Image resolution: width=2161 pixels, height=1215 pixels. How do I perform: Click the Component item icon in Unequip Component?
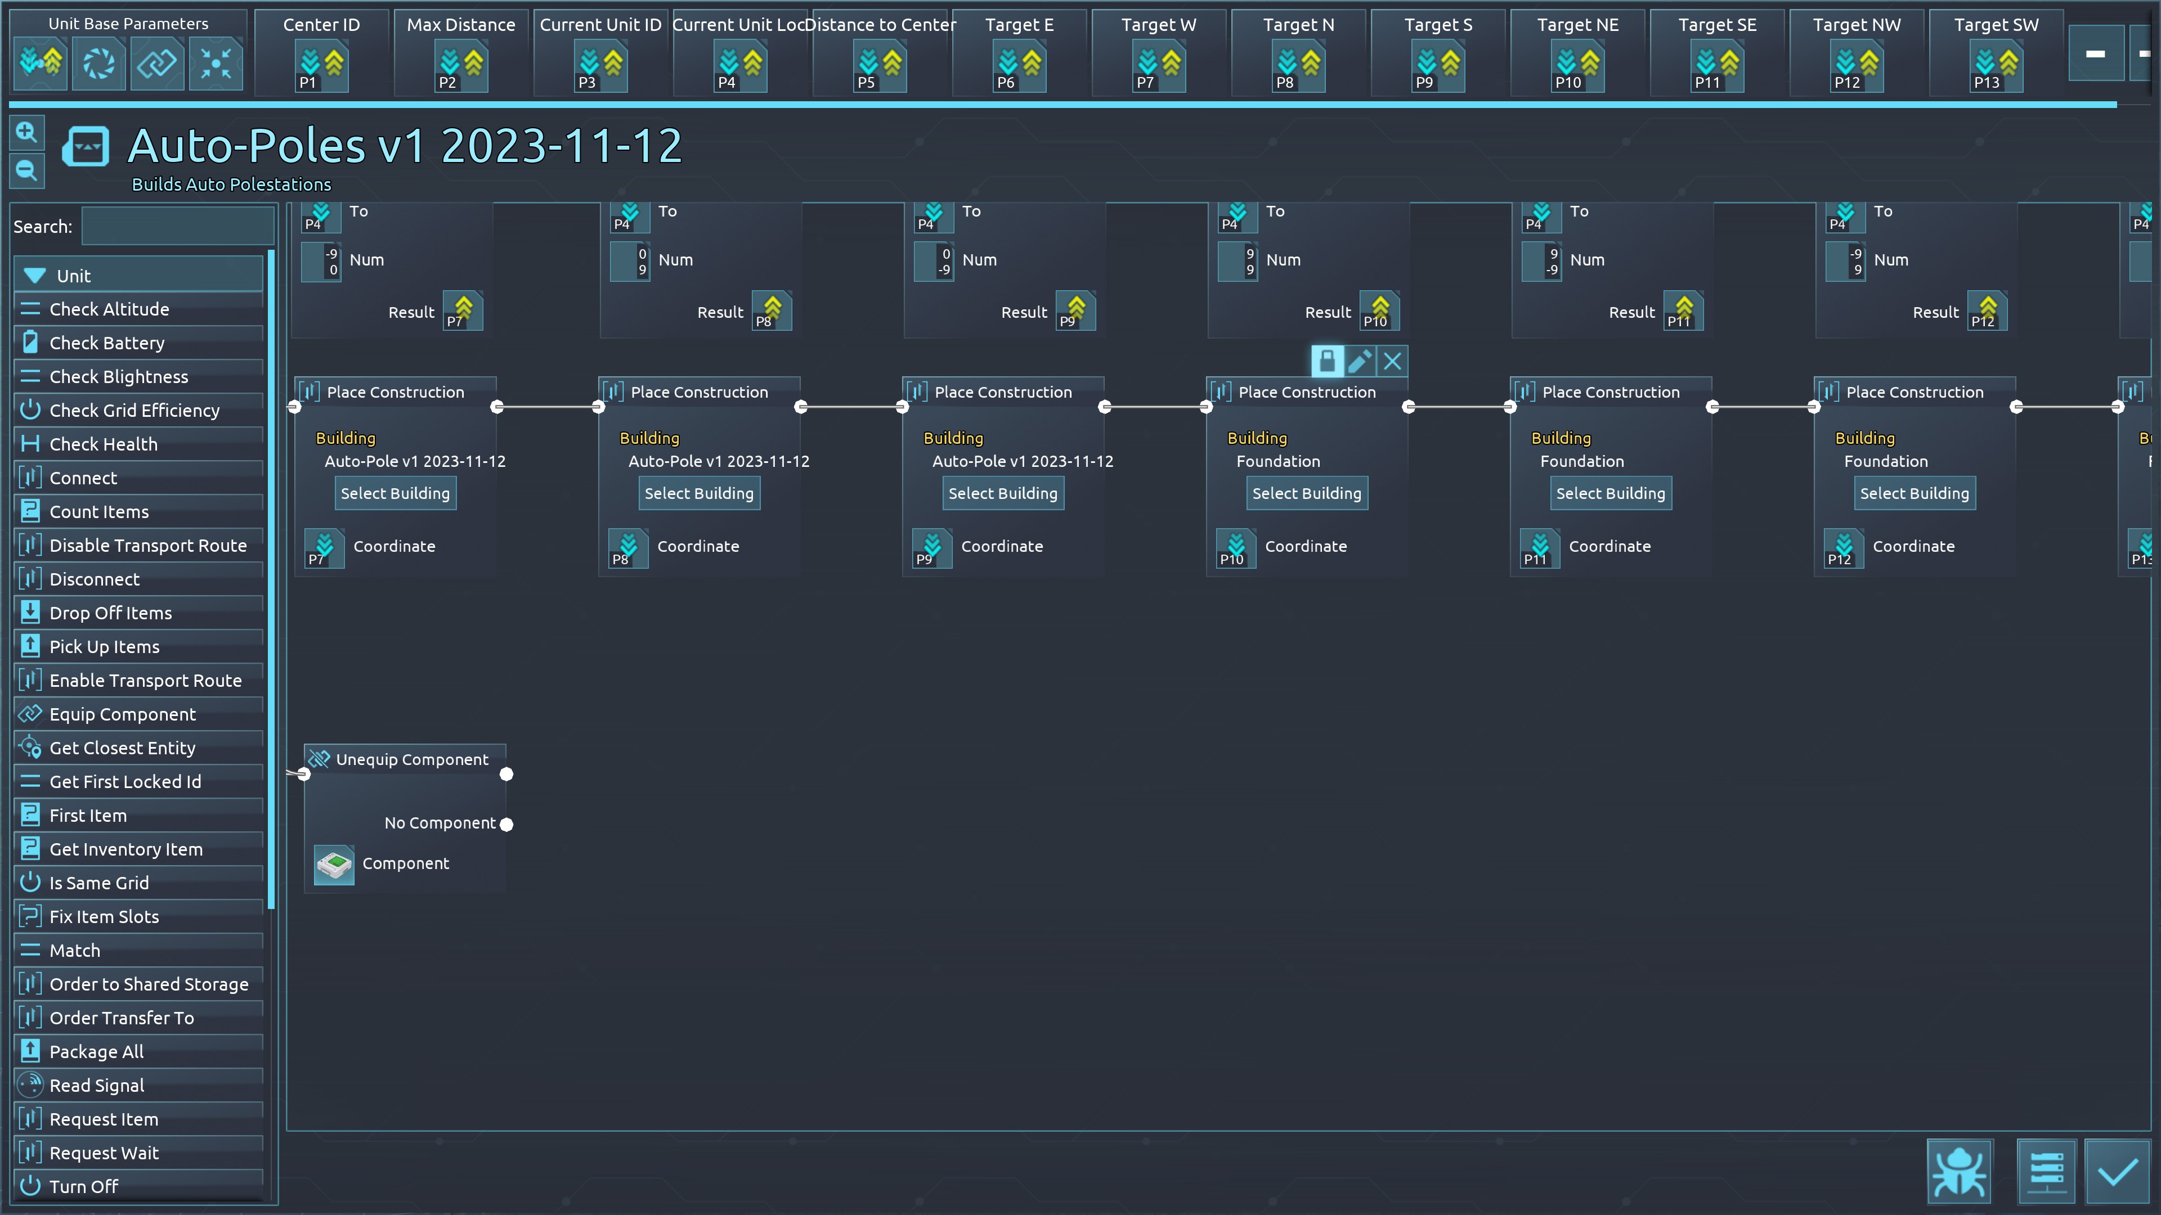[334, 865]
